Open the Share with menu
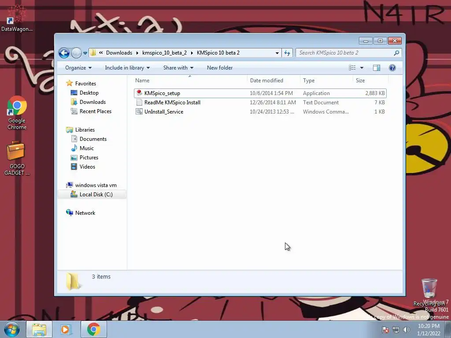The image size is (451, 338). click(178, 68)
